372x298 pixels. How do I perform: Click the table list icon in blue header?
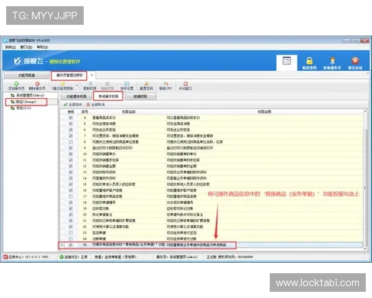[x=286, y=61]
